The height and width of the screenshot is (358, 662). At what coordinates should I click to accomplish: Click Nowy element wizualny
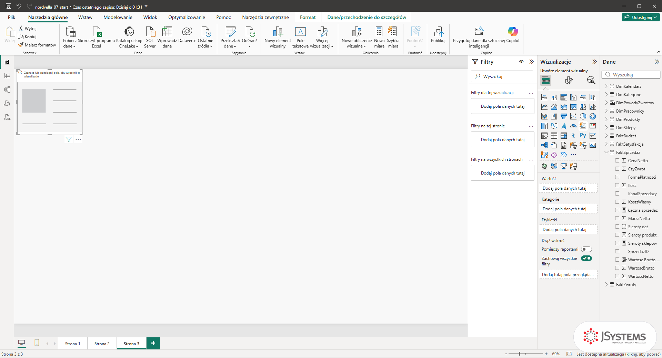[x=278, y=37]
